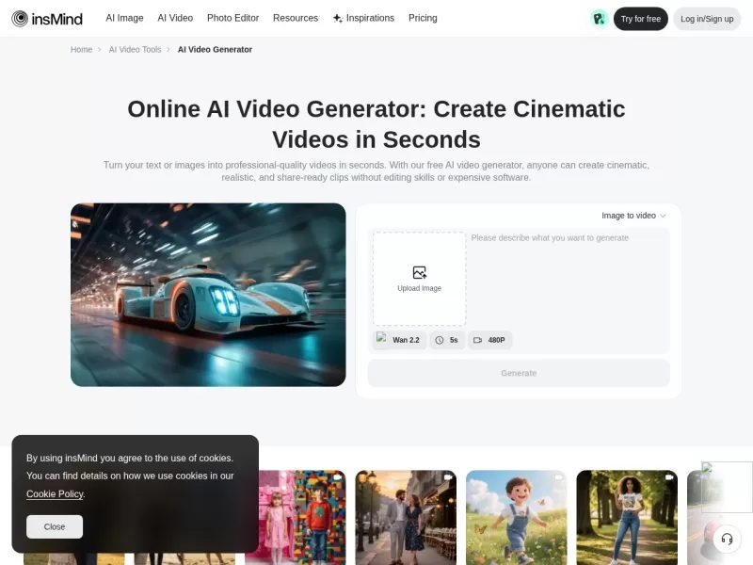
Task: Click the video badge on the woman-in-park thumbnail
Action: pos(668,477)
